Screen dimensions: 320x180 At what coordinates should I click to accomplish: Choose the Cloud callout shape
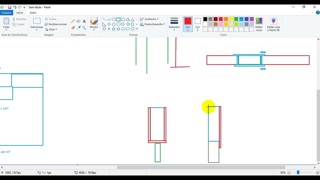click(133, 29)
